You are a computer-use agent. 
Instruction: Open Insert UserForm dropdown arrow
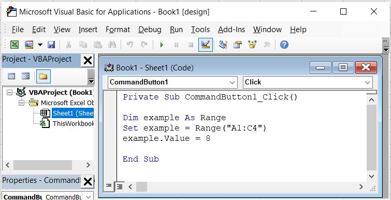(x=40, y=45)
